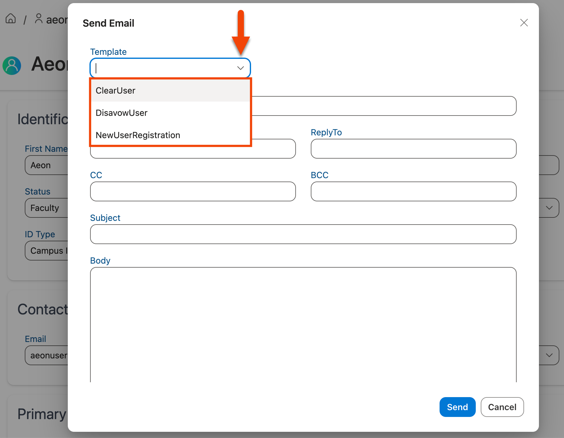Select the ClearUser template
The height and width of the screenshot is (438, 564).
pyautogui.click(x=115, y=90)
